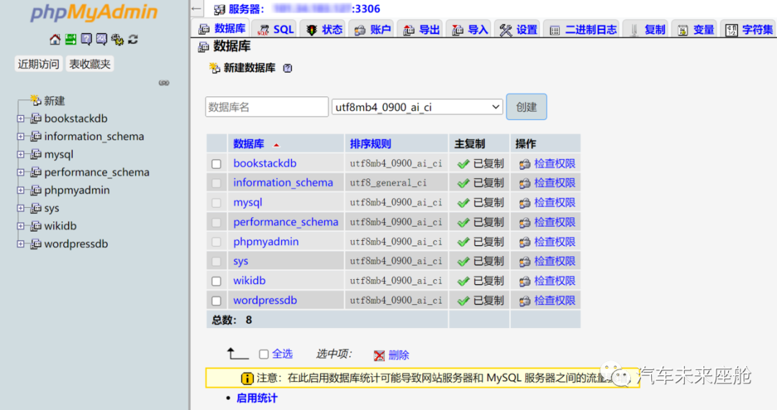Expand information_schema in the navigation tree
Screen dimensions: 777x410
click(x=20, y=136)
